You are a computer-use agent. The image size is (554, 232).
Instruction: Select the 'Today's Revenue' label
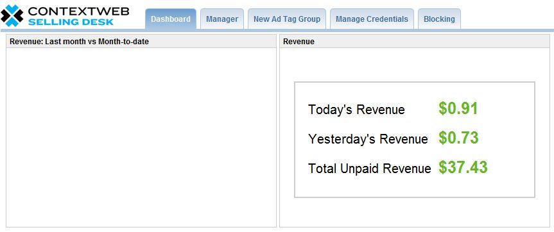tap(356, 110)
